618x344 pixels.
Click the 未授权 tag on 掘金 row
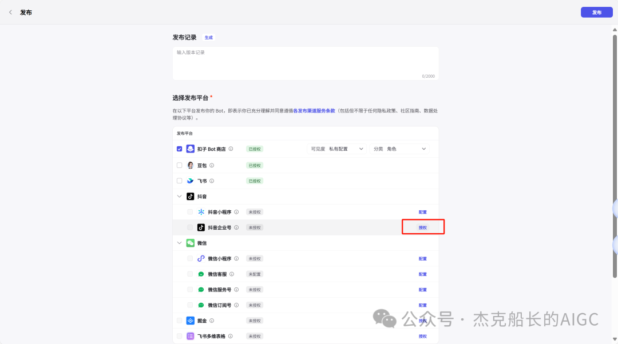[254, 321]
